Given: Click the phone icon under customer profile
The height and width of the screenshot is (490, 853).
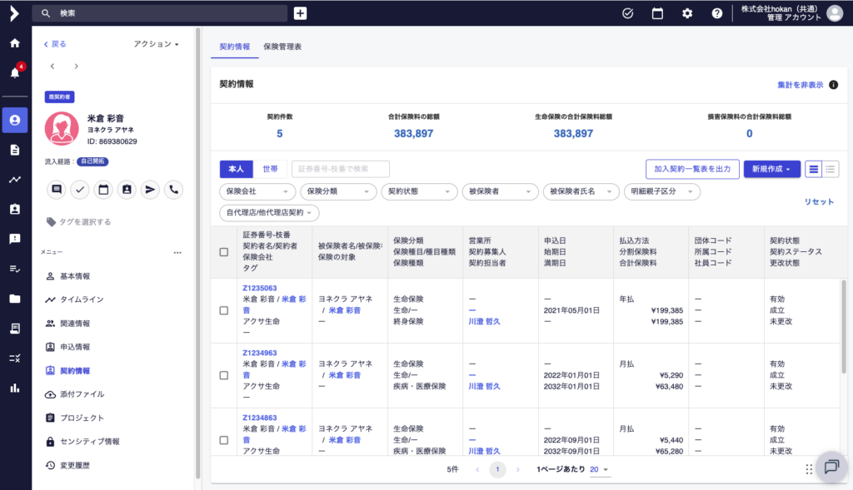Looking at the screenshot, I should point(173,190).
